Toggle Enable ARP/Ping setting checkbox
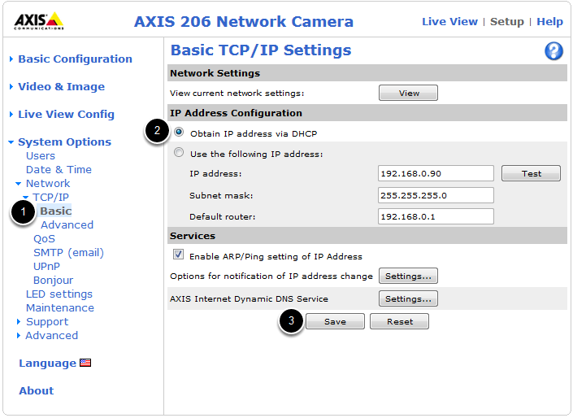Viewport: 573px width, 418px height. pos(178,255)
